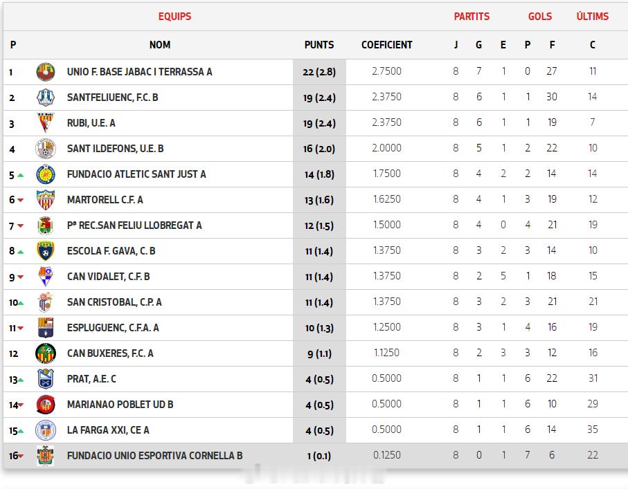
Task: Click the E column header
Action: (503, 45)
